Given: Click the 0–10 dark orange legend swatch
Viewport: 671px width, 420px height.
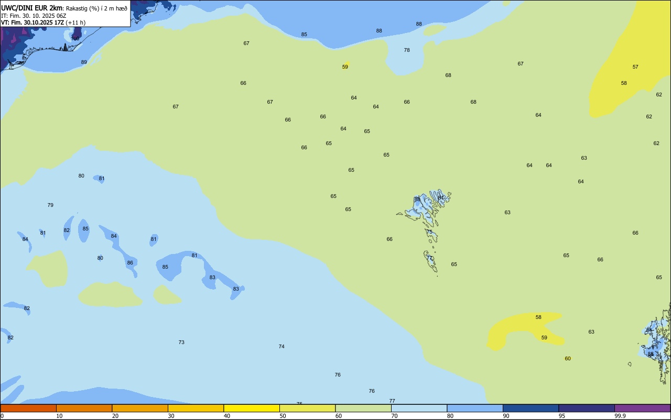Looking at the screenshot, I should (x=28, y=408).
